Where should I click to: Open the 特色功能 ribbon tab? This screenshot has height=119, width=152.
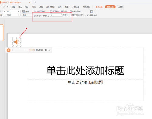(x=87, y=7)
